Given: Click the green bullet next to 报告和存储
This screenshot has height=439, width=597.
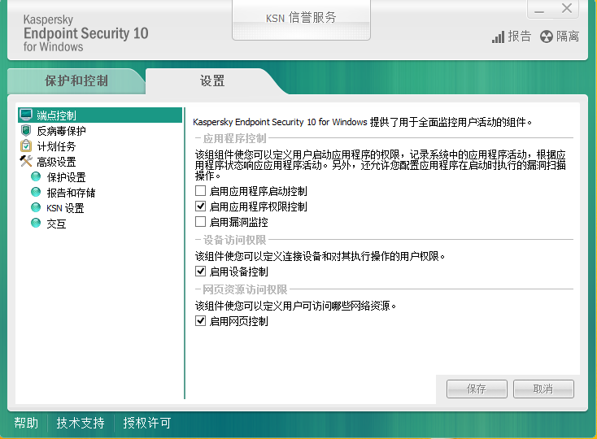Looking at the screenshot, I should coord(36,192).
